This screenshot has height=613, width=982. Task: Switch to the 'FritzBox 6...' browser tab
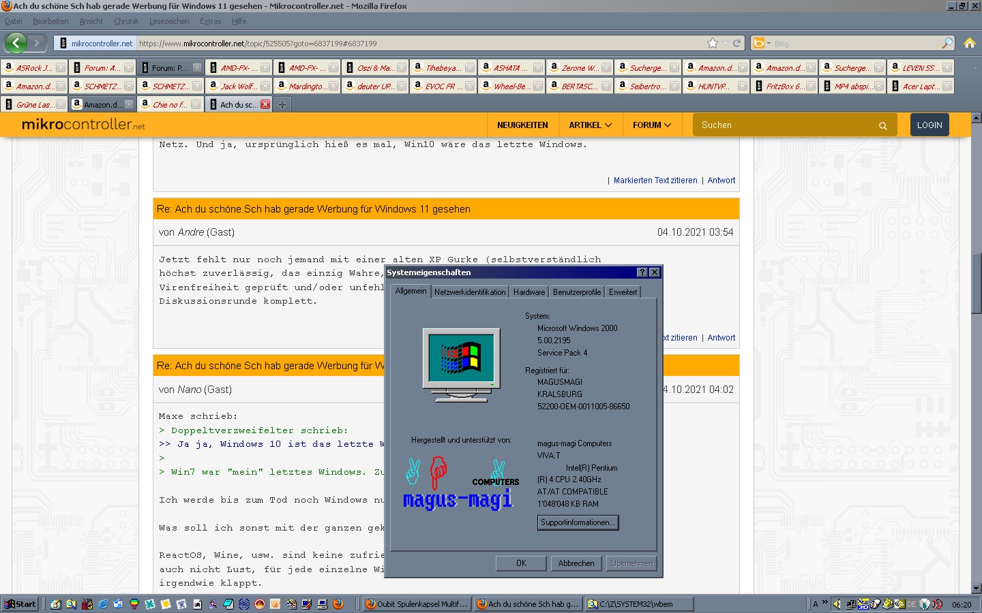(784, 86)
